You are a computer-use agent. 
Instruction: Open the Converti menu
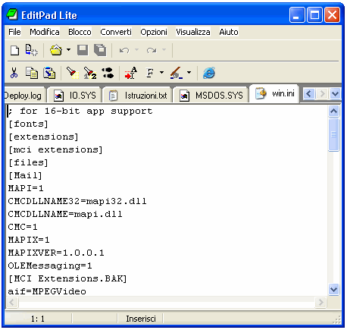tap(116, 32)
